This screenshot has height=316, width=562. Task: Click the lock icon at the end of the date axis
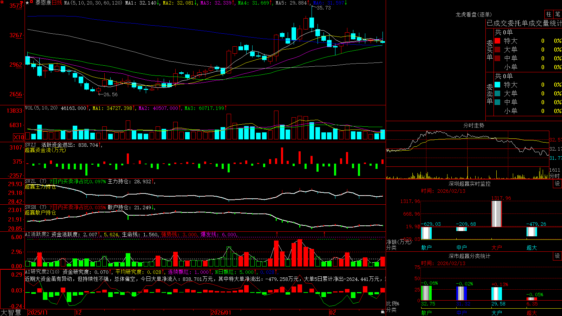point(383,312)
